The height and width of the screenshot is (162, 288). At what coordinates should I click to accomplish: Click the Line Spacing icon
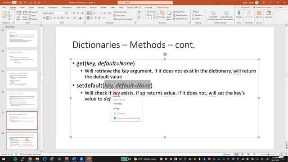coord(109,13)
